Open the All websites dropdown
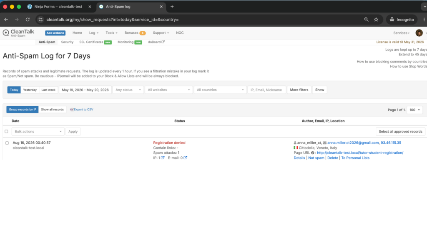 [x=168, y=90]
